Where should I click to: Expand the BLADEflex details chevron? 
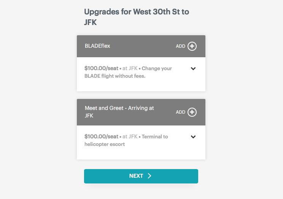click(193, 69)
